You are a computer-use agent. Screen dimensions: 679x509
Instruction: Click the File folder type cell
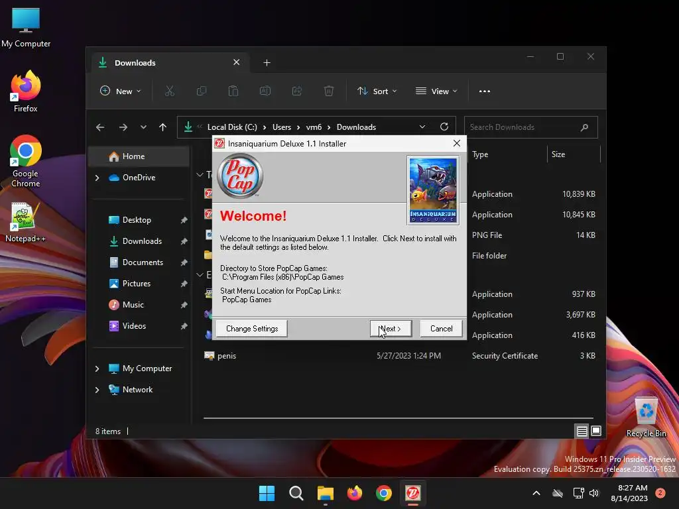click(489, 256)
